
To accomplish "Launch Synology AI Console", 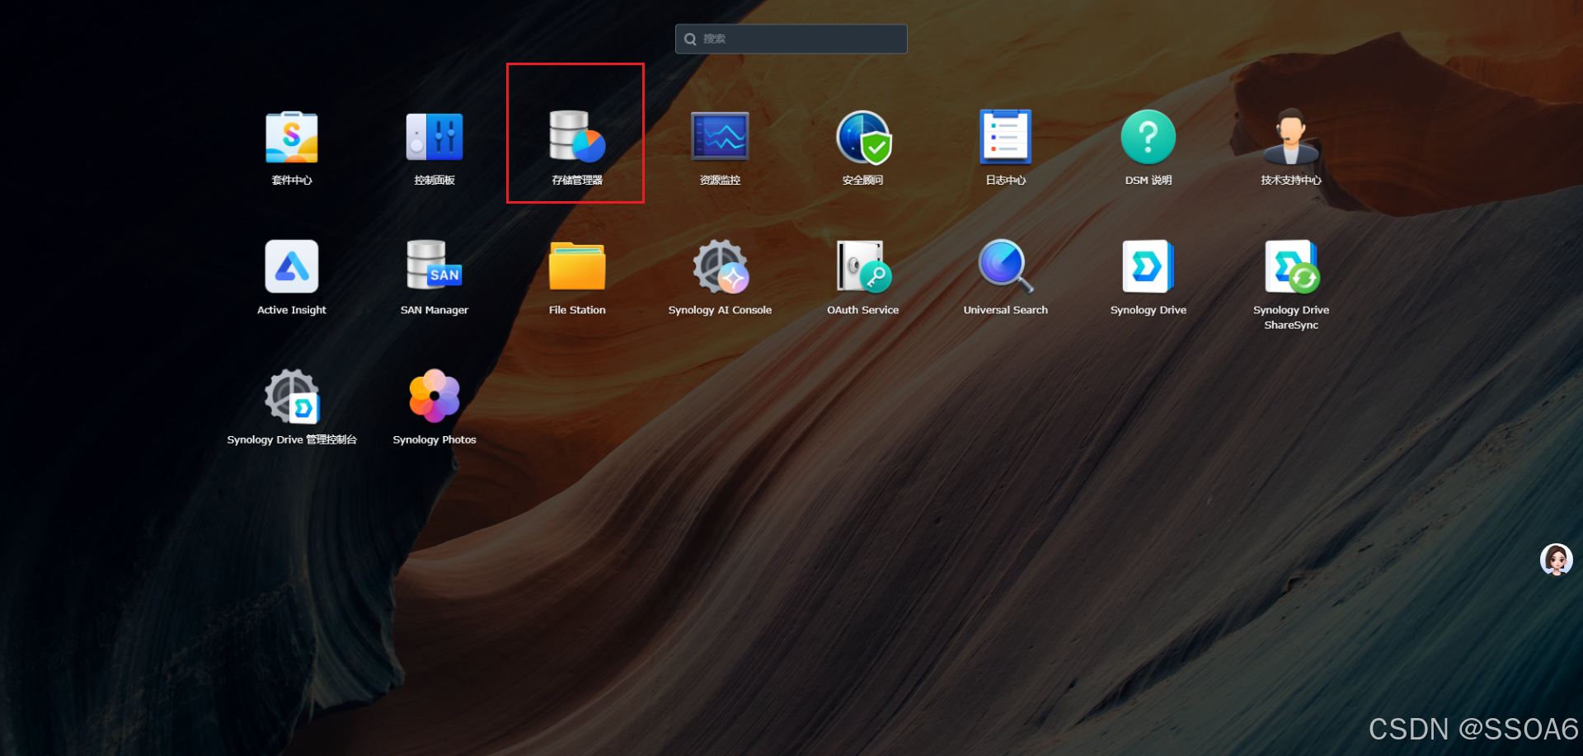I will coord(721,266).
